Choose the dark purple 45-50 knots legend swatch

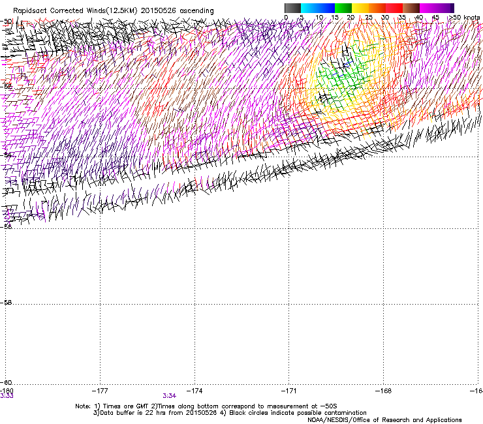tap(445, 8)
